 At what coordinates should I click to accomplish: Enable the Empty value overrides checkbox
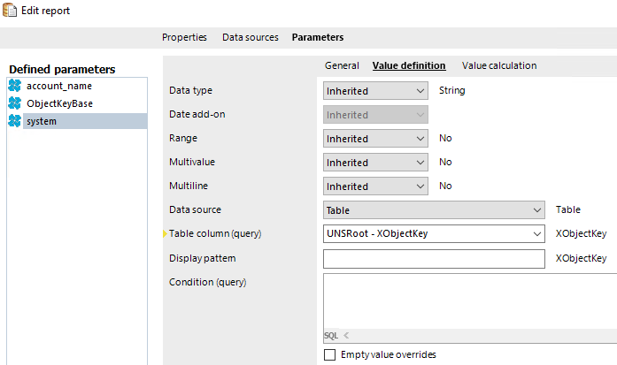coord(330,354)
